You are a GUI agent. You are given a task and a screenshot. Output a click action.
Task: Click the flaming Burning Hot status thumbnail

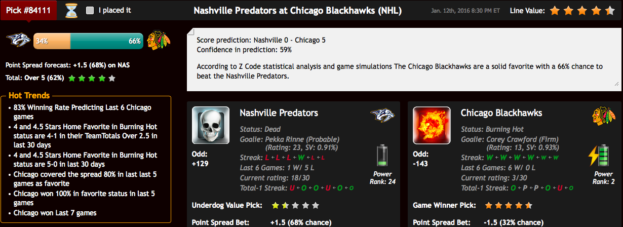point(432,125)
